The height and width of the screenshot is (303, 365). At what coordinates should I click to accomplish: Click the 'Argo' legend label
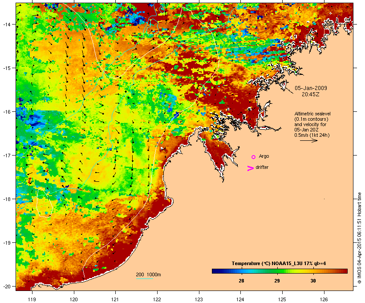pos(264,156)
